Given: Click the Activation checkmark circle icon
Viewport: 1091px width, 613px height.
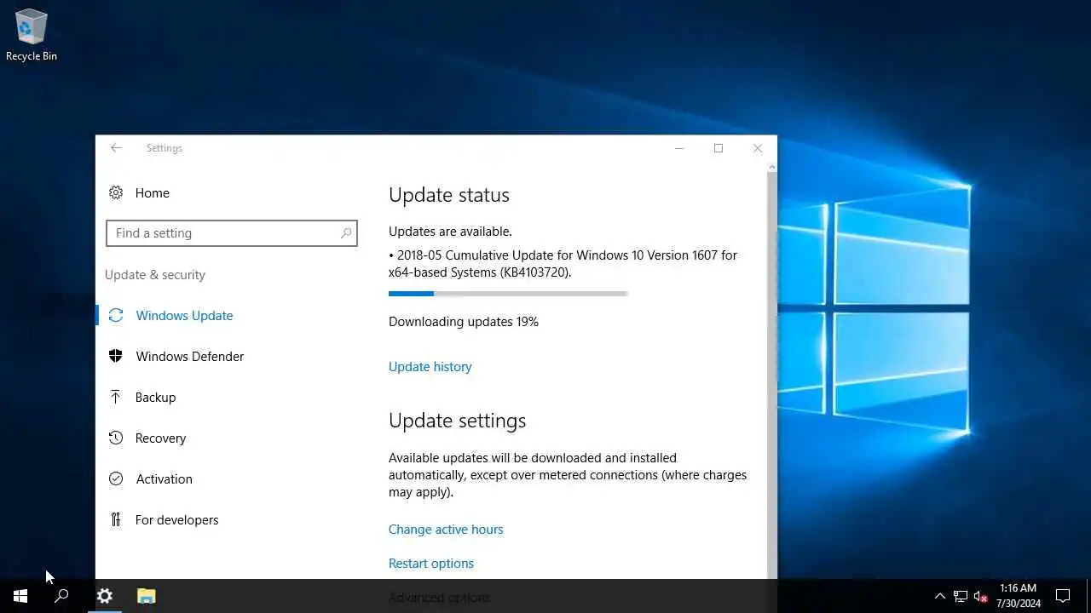Looking at the screenshot, I should coord(116,479).
